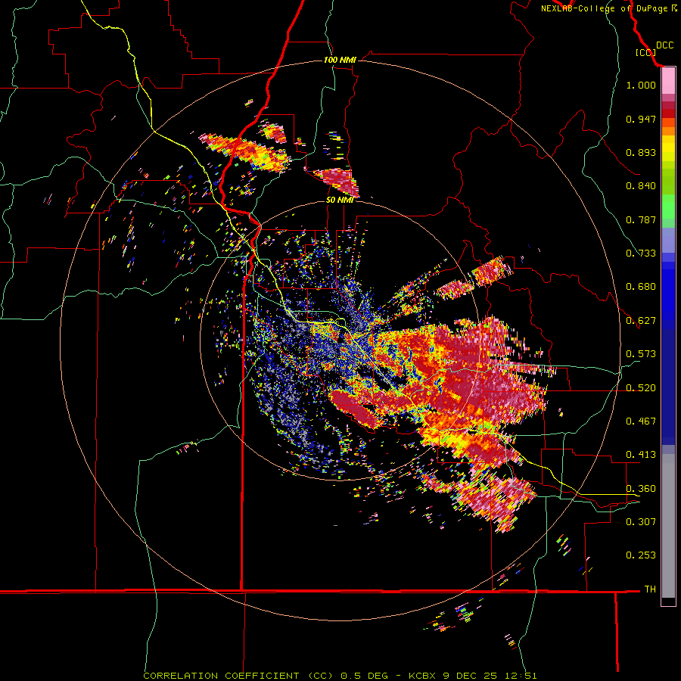681x681 pixels.
Task: Click the light pink segment of the color bar
Action: [x=668, y=81]
